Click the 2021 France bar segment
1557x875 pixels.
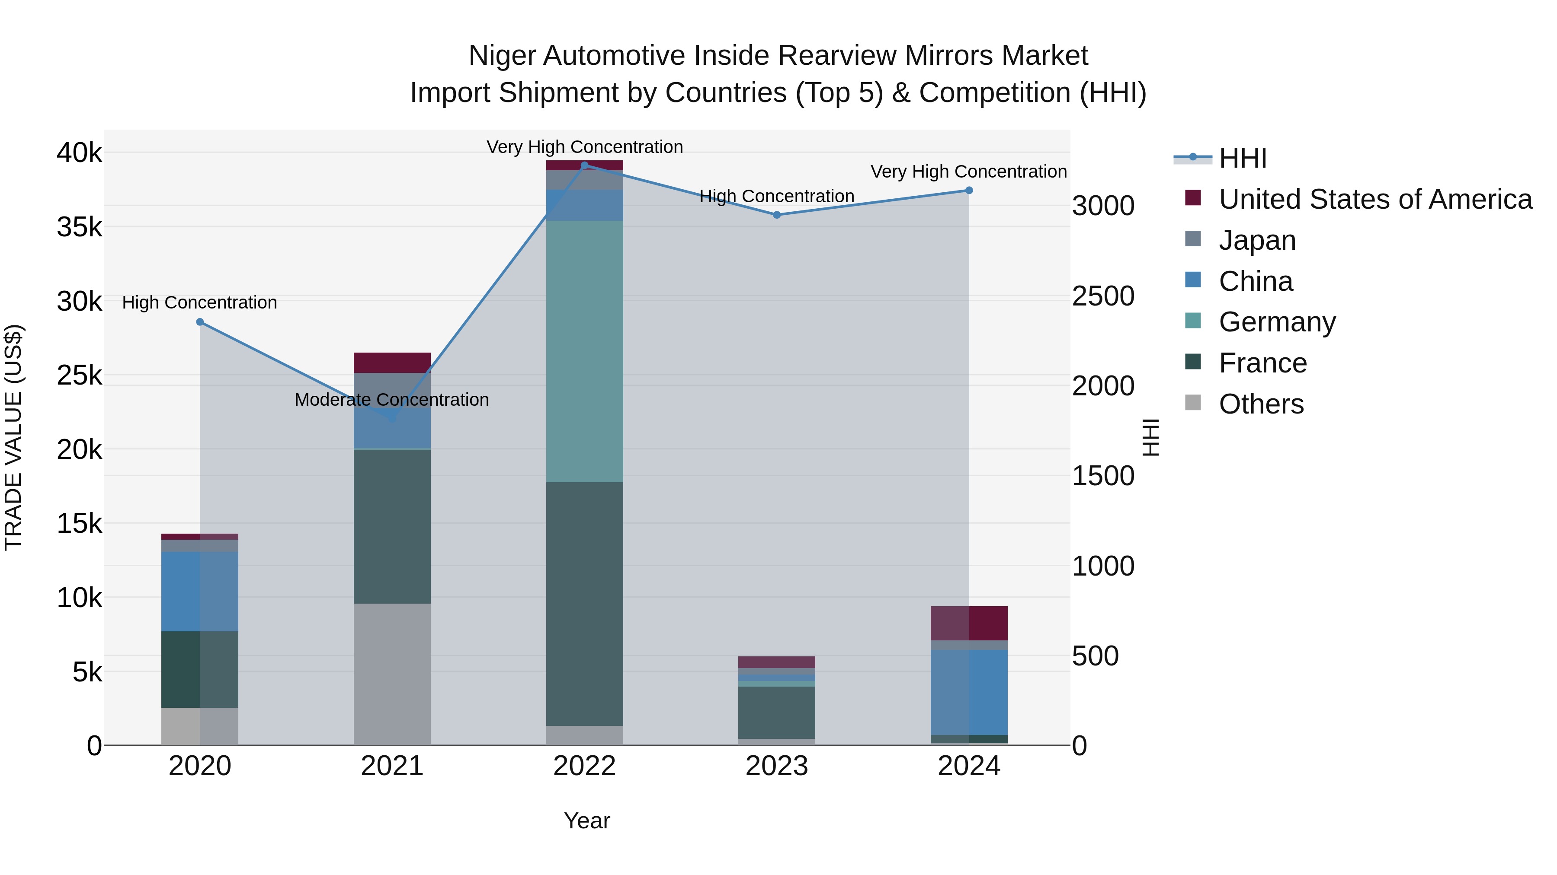pyautogui.click(x=392, y=527)
